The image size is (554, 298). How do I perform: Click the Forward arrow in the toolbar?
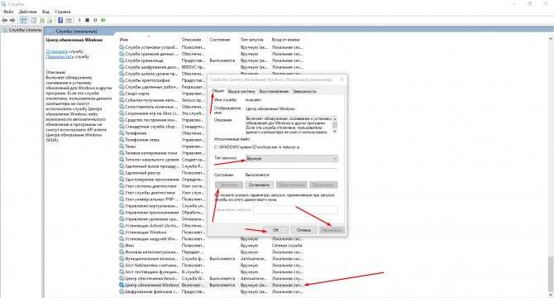pos(12,21)
